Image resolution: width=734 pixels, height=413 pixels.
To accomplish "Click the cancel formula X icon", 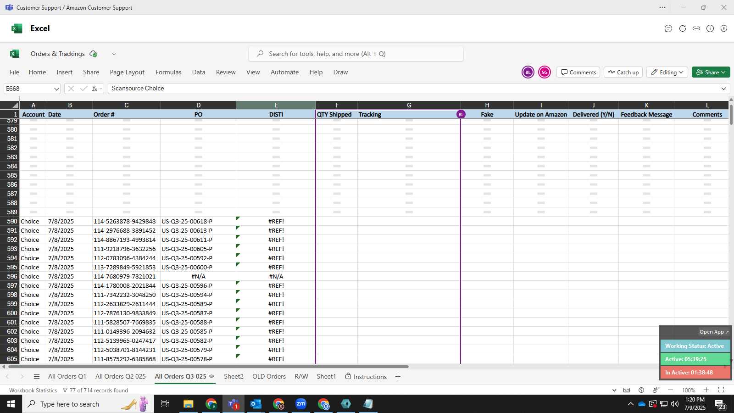I will 71,89.
